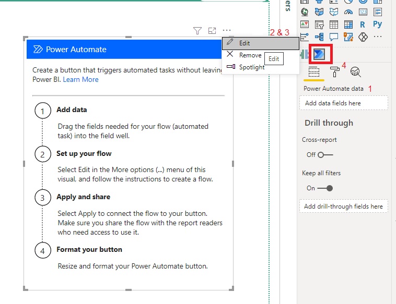Image resolution: width=396 pixels, height=304 pixels.
Task: Click the spotlight icon in context menu
Action: (x=231, y=67)
